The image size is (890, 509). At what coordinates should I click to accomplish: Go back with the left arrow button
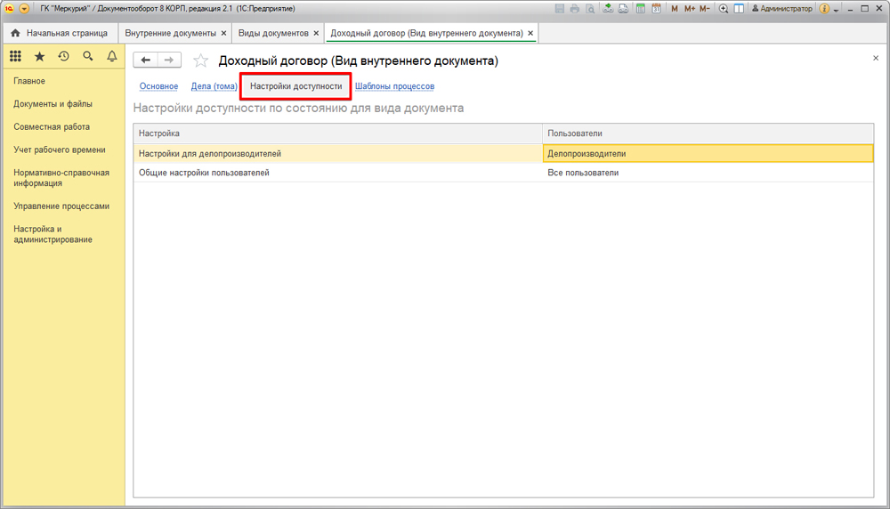click(146, 60)
